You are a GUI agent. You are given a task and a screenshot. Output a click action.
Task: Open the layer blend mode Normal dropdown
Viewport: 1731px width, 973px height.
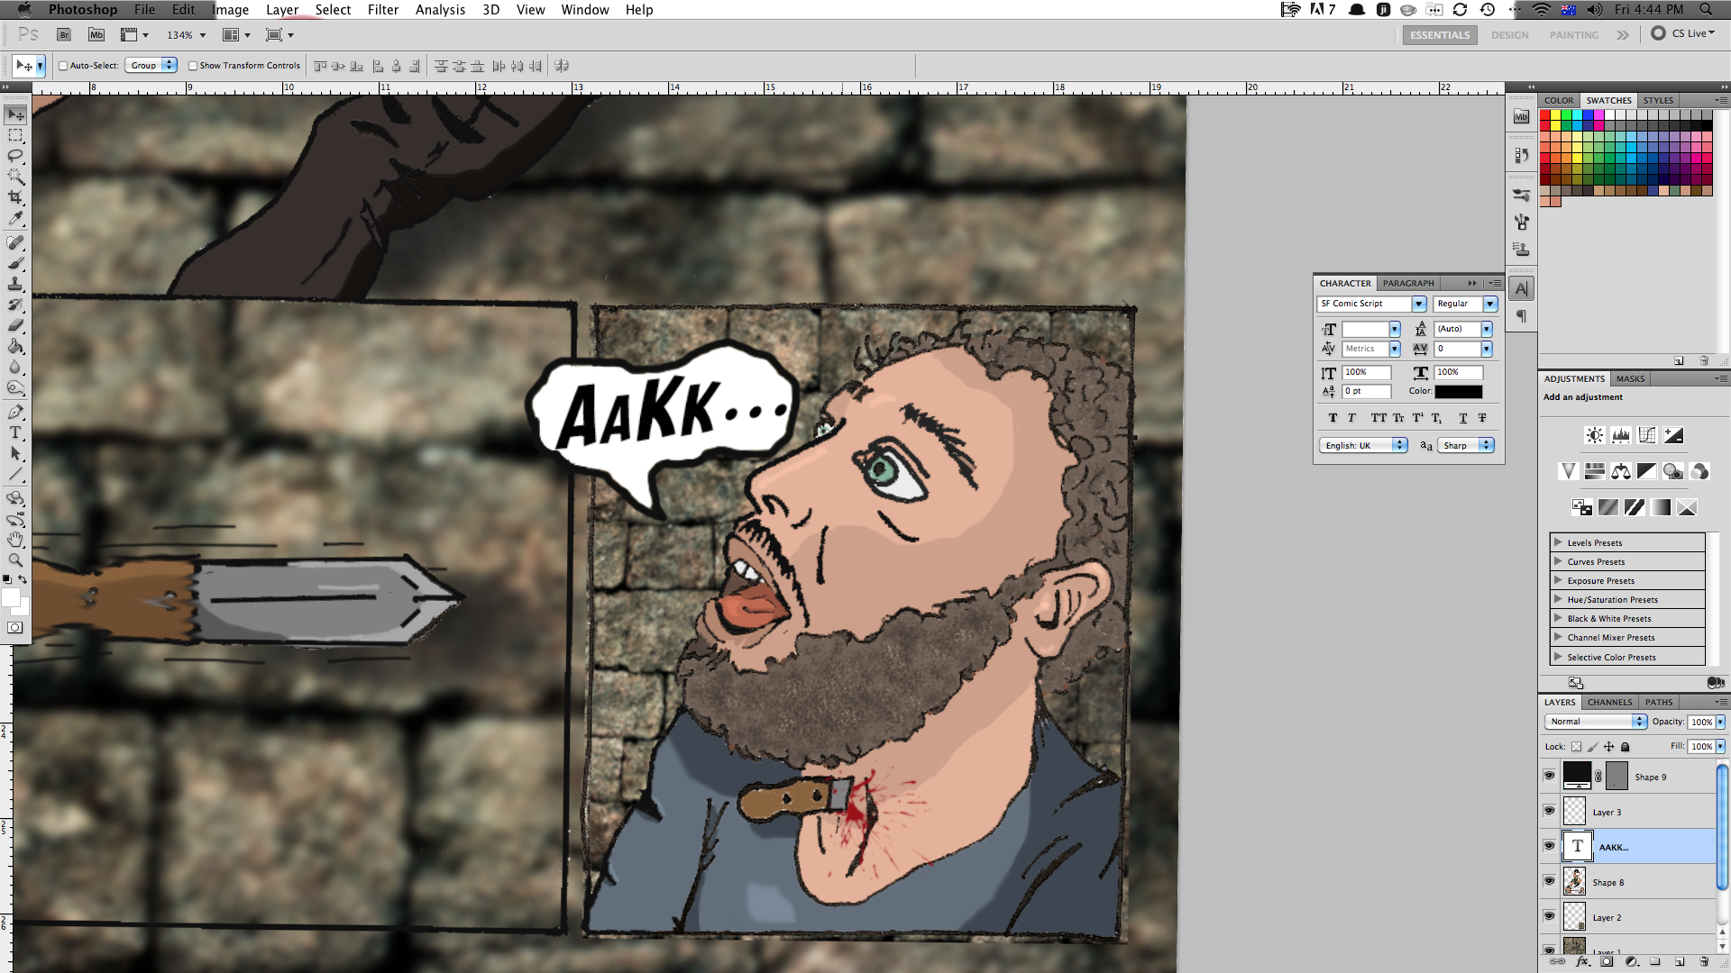(1596, 722)
